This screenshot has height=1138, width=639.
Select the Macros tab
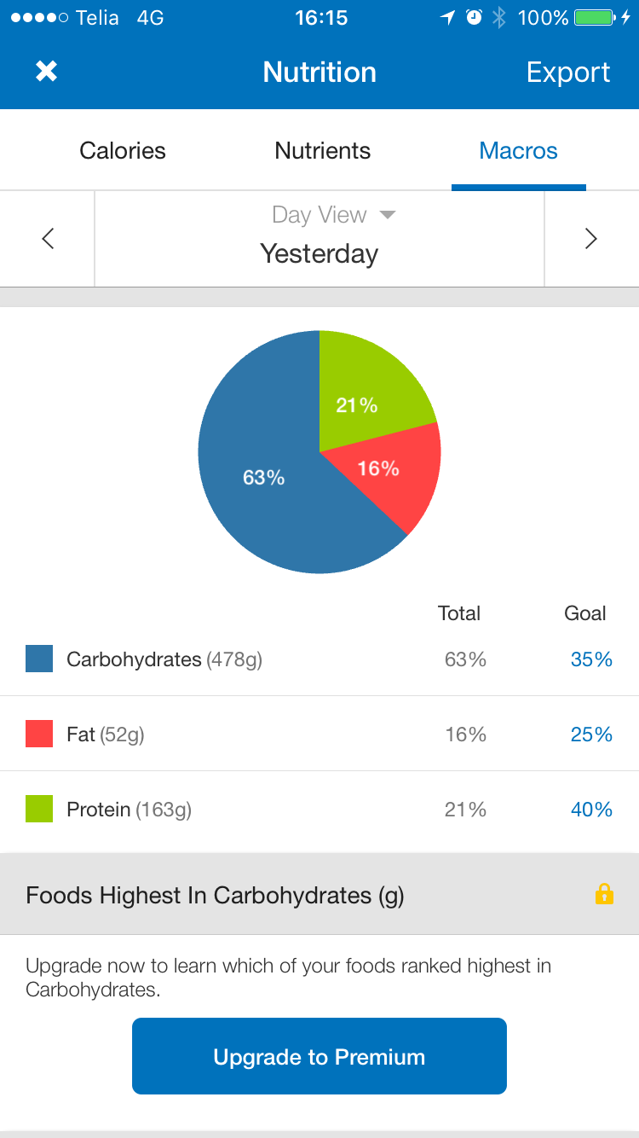(x=518, y=151)
